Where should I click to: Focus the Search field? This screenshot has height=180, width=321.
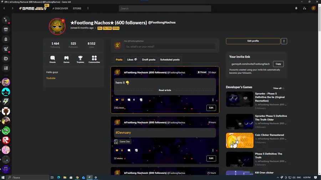point(165,9)
